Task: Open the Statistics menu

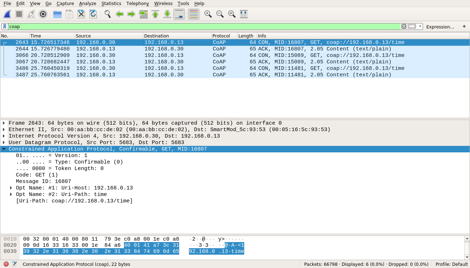Action: pyautogui.click(x=111, y=3)
